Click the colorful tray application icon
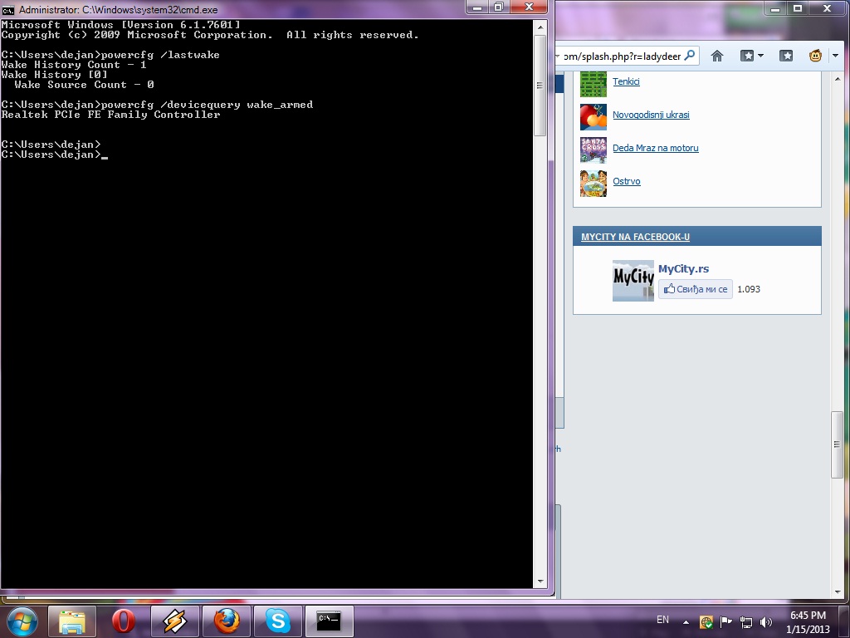The height and width of the screenshot is (638, 850). (706, 621)
